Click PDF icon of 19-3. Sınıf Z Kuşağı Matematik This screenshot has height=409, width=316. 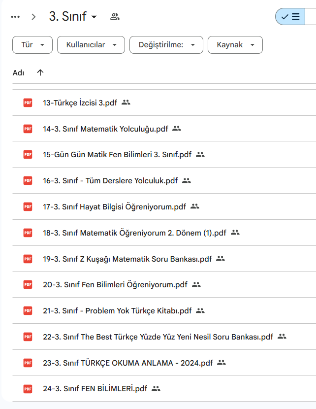tap(28, 259)
